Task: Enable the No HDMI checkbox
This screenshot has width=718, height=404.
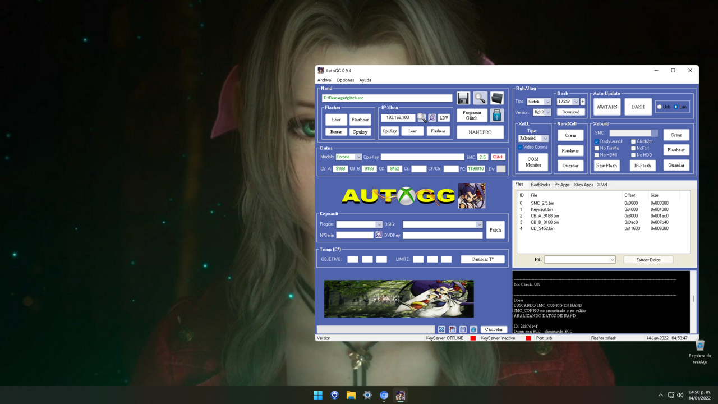Action: click(x=597, y=155)
